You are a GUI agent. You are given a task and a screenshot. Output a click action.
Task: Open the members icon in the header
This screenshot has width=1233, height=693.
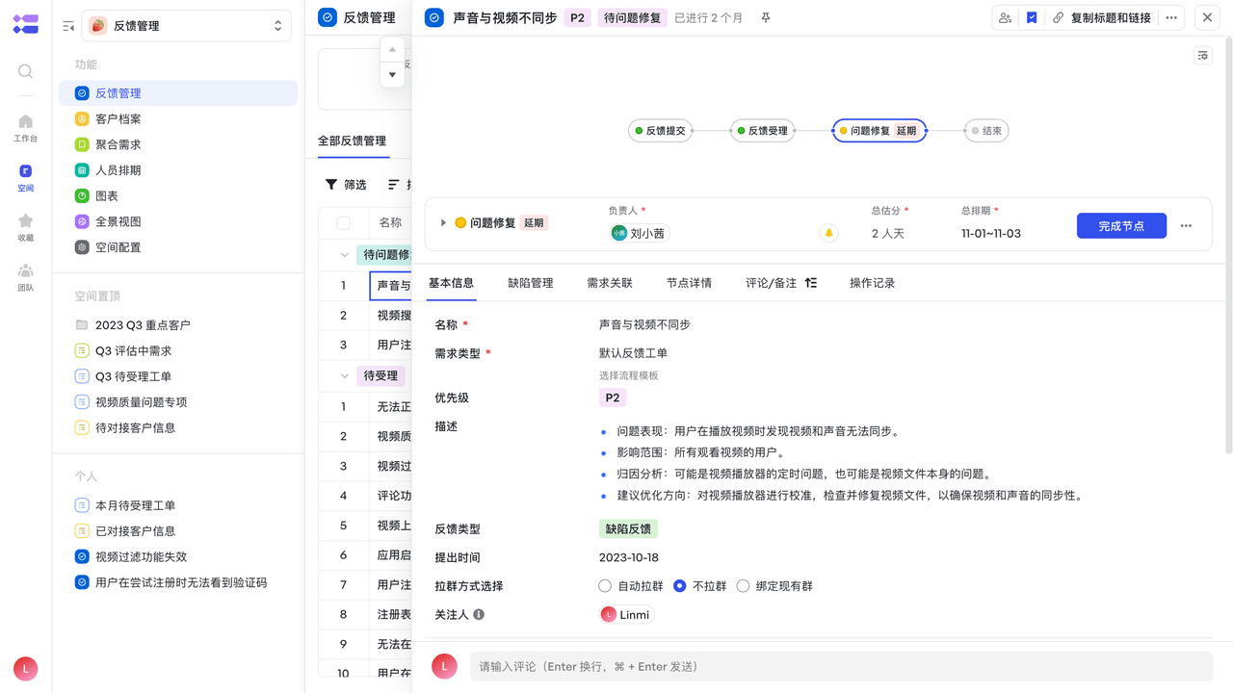(x=1005, y=18)
